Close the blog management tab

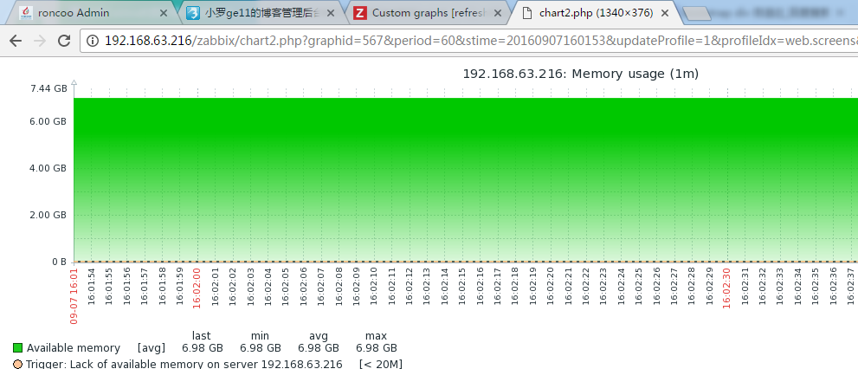tap(331, 13)
